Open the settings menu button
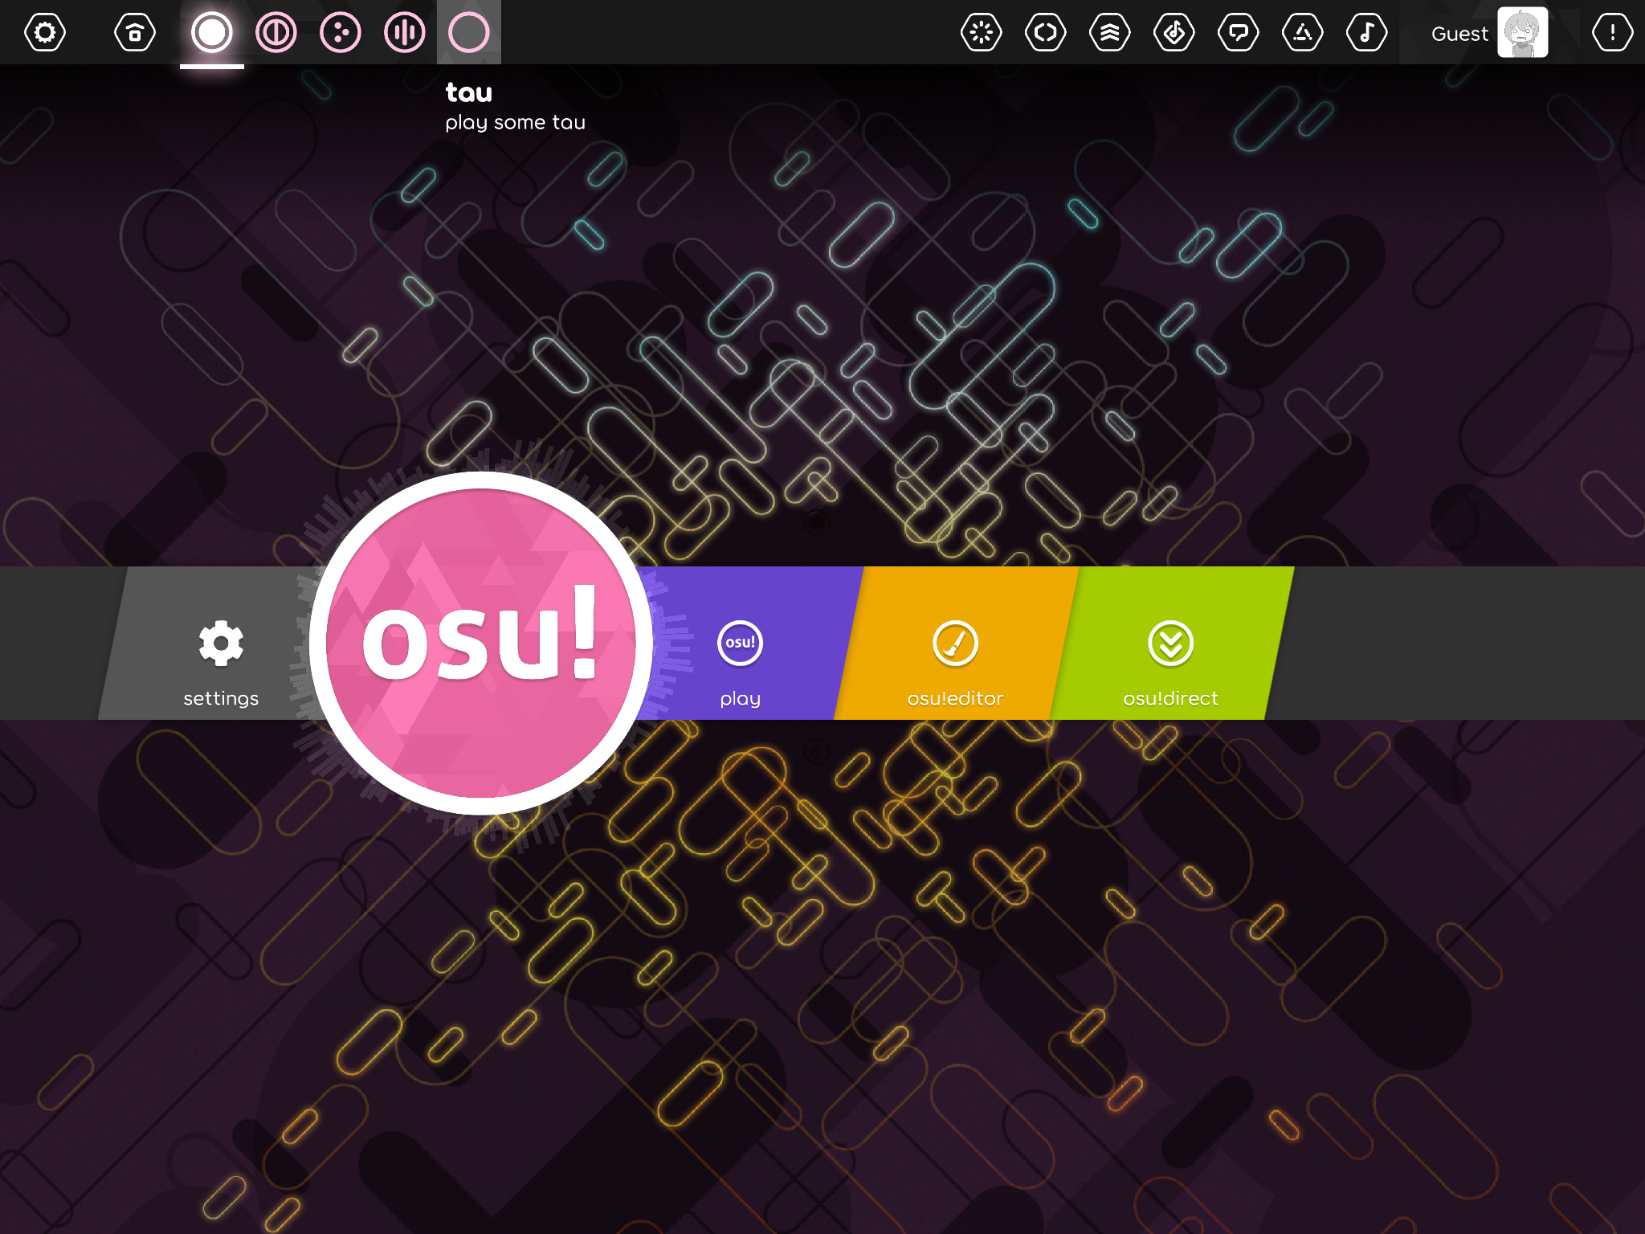Image resolution: width=1645 pixels, height=1234 pixels. coord(221,643)
